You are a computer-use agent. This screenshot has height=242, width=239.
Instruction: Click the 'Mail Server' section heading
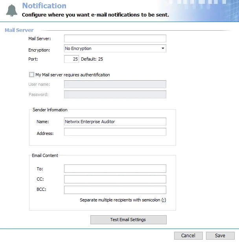click(19, 30)
